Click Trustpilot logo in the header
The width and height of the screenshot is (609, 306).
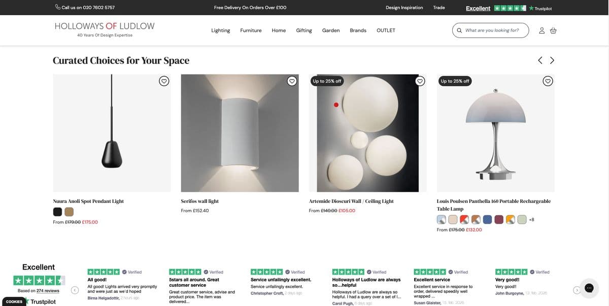click(540, 8)
